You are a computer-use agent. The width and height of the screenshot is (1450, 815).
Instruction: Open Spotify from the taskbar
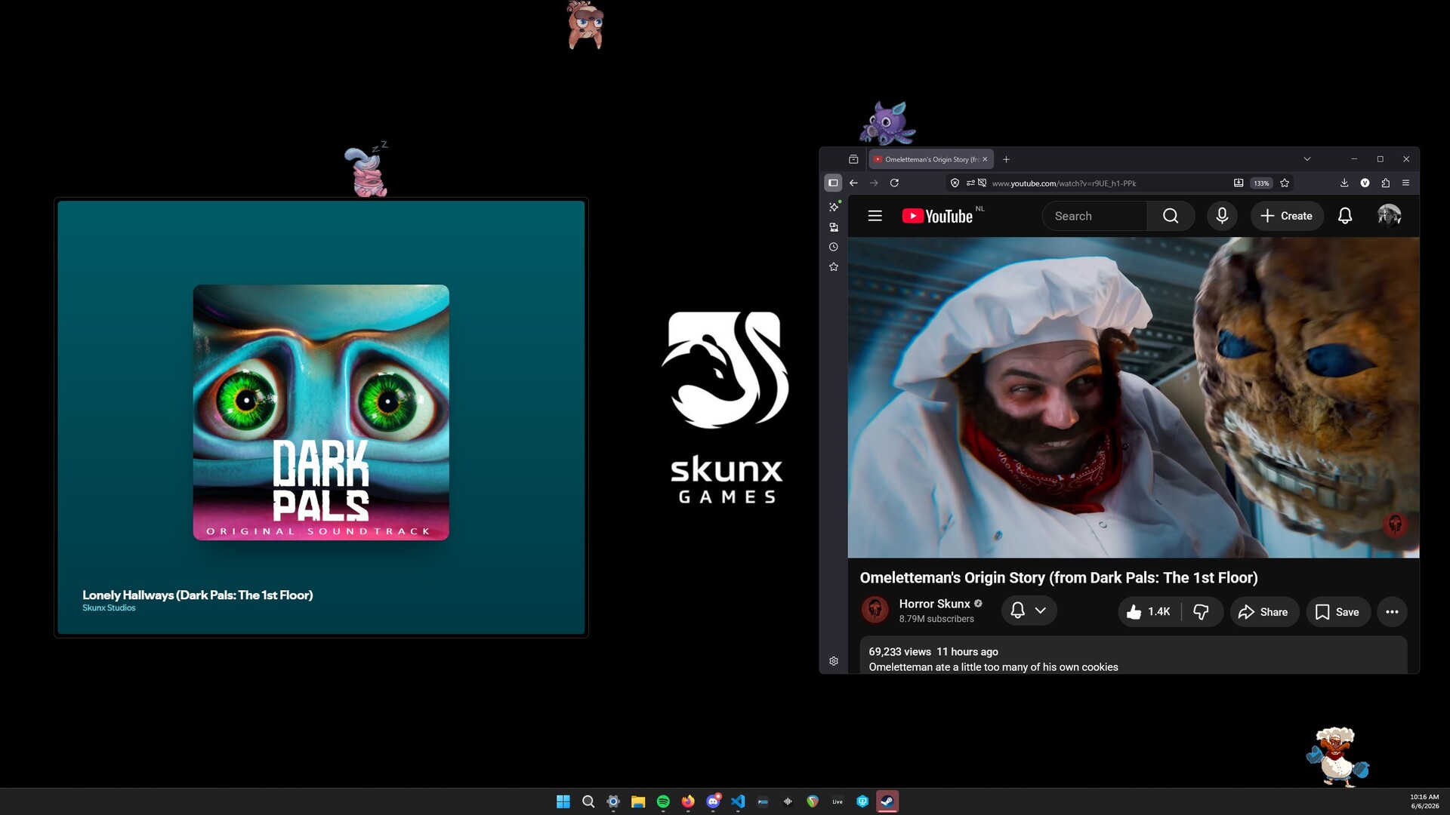click(x=663, y=801)
